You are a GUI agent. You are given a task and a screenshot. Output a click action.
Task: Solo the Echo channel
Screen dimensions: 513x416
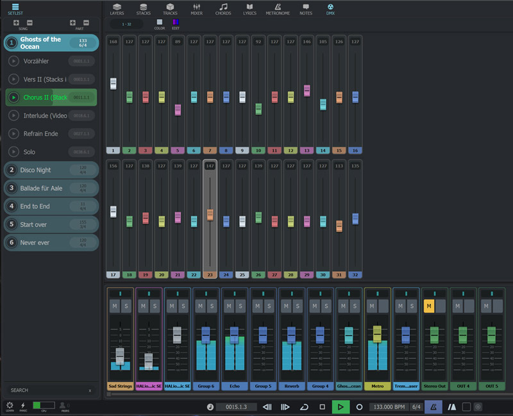pos(240,306)
